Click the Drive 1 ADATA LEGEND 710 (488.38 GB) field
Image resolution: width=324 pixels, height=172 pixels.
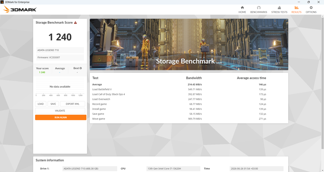pyautogui.click(x=90, y=169)
